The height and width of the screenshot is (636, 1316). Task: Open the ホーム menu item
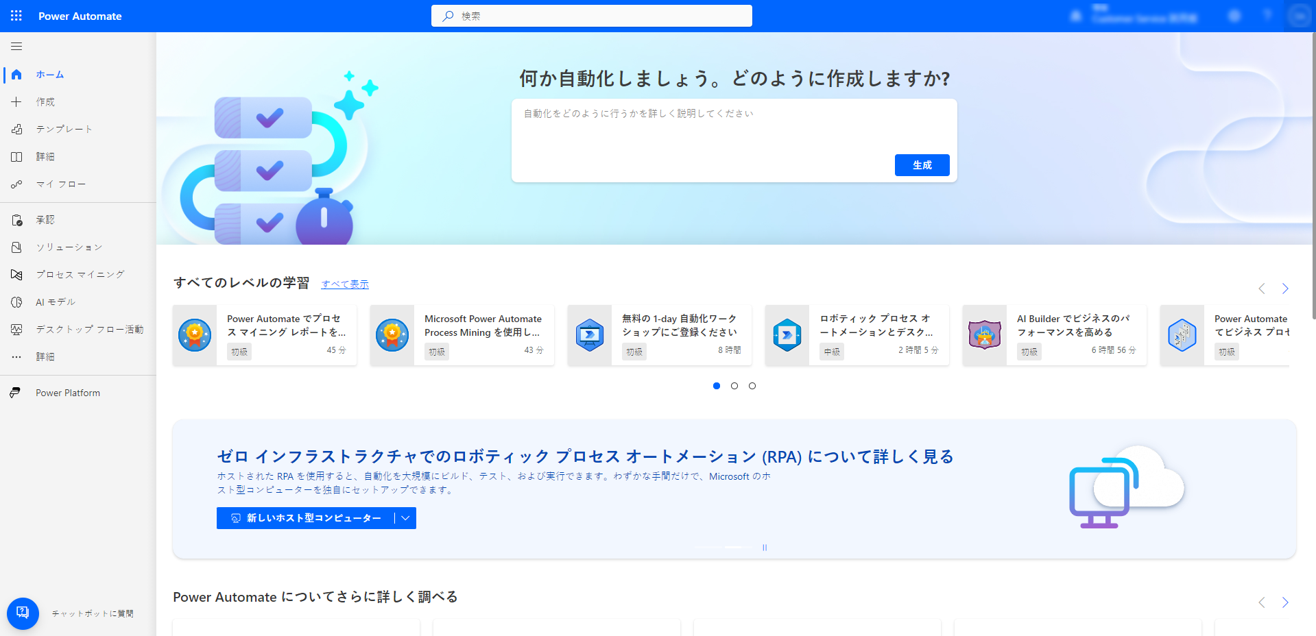(78, 75)
